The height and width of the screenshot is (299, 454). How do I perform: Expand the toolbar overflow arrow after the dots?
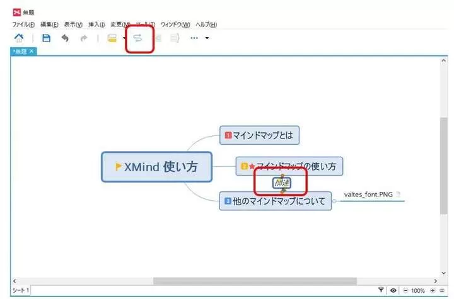click(207, 39)
